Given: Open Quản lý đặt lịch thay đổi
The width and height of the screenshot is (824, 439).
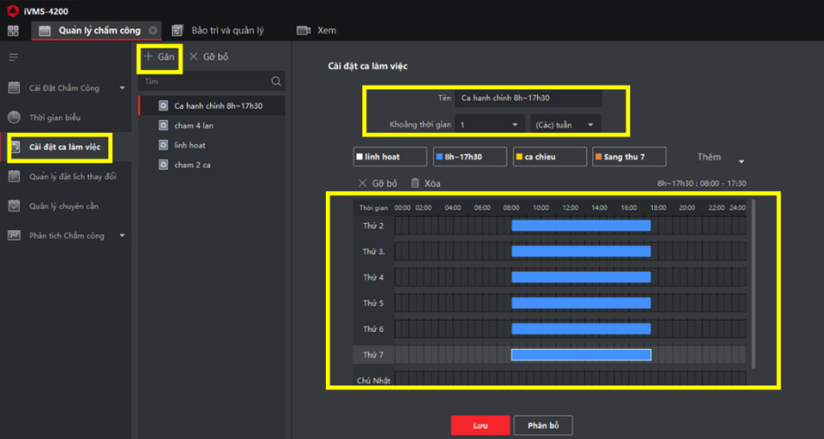Looking at the screenshot, I should pos(72,176).
